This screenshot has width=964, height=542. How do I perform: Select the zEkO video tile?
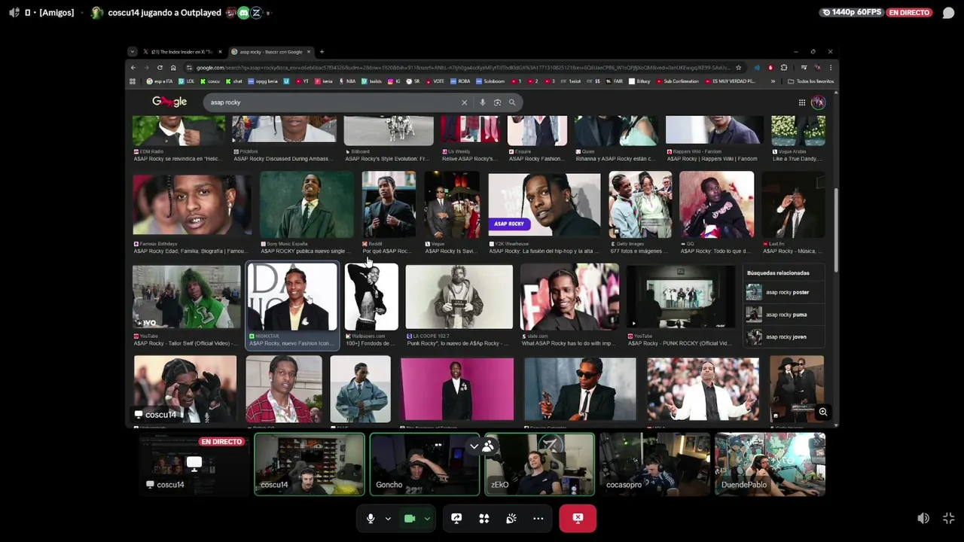[539, 464]
